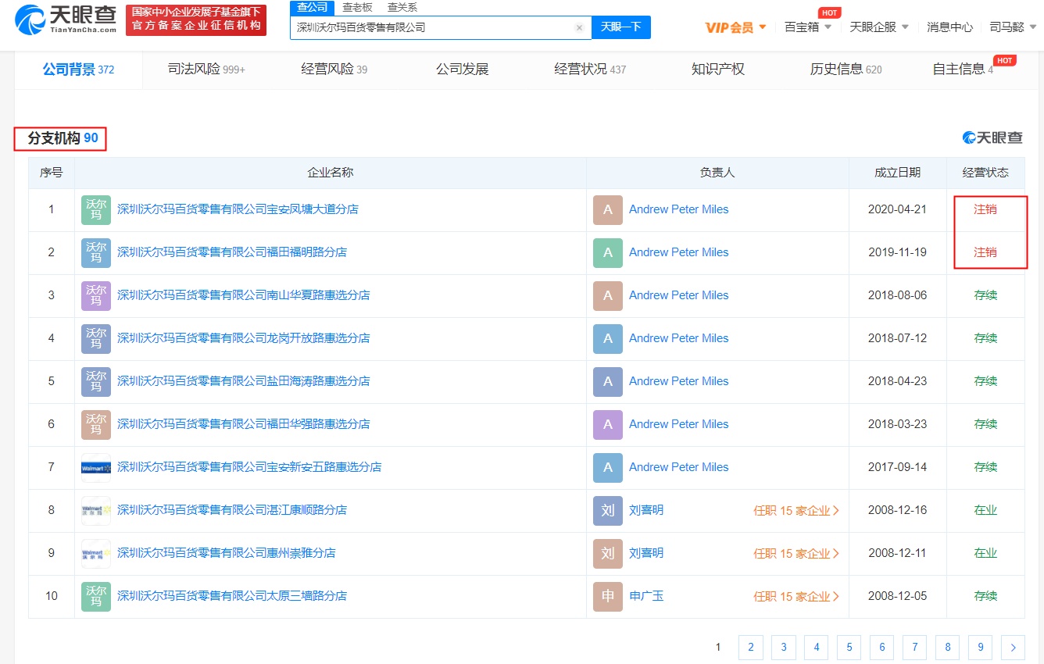Screen dimensions: 1044x664
Task: Click 刘 avatar in row 8
Action: point(608,510)
